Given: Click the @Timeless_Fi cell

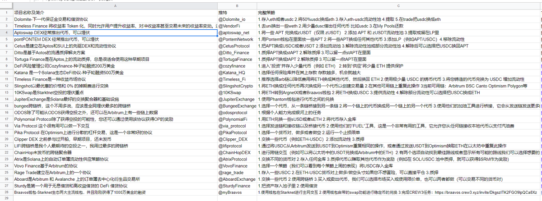Looking at the screenshot, I should point(237,79).
